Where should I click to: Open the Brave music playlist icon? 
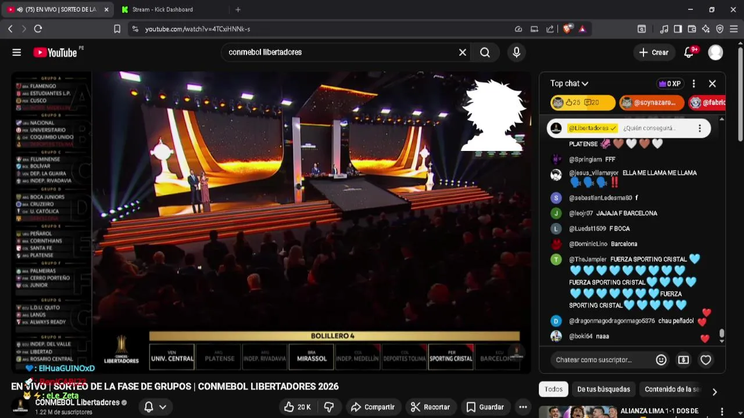[664, 28]
